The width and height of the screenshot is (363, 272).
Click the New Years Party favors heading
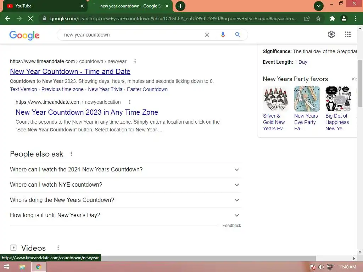click(x=295, y=79)
